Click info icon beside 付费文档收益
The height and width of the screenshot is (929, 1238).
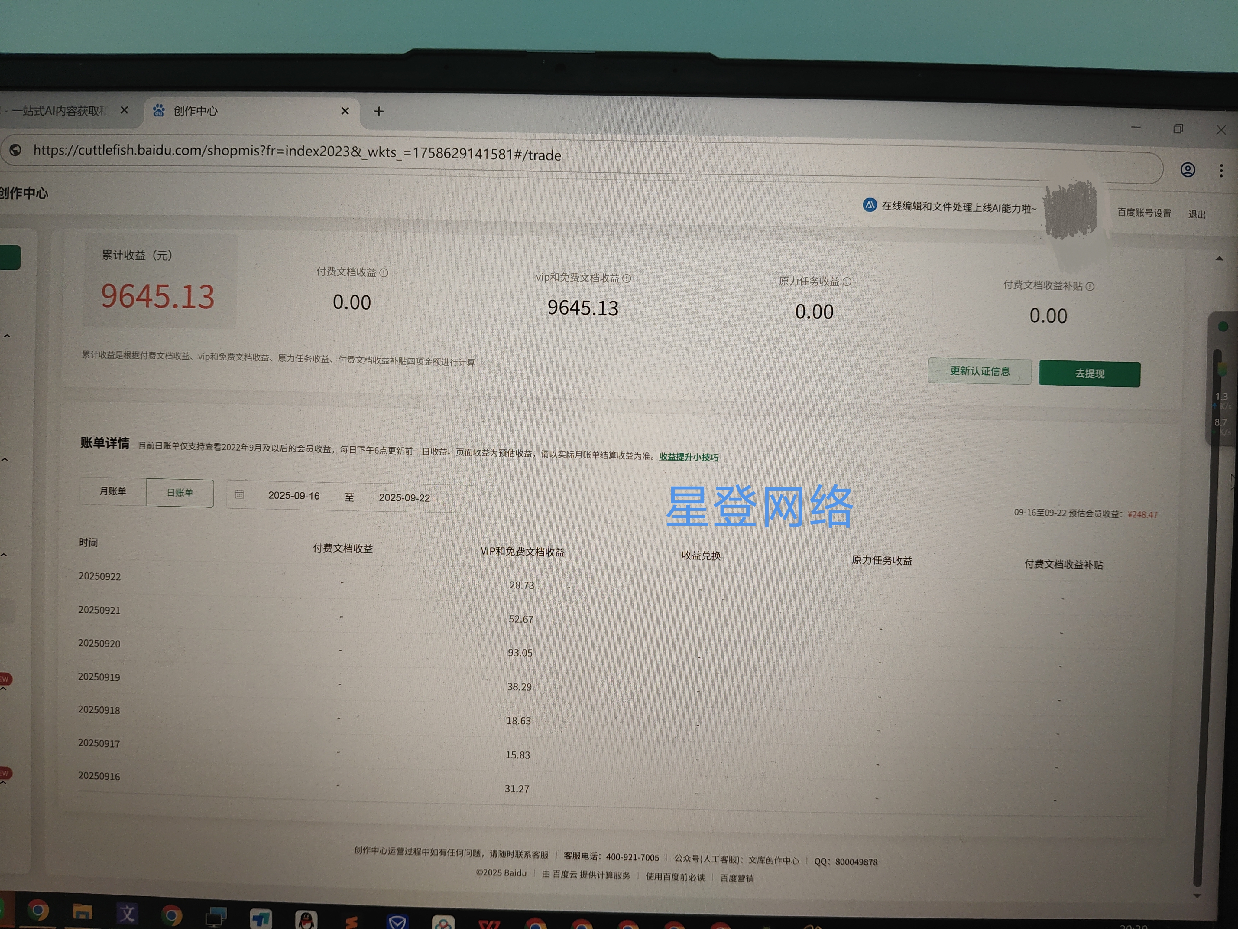pyautogui.click(x=384, y=273)
